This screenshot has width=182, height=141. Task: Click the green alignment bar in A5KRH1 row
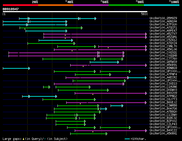[x=89, y=134]
